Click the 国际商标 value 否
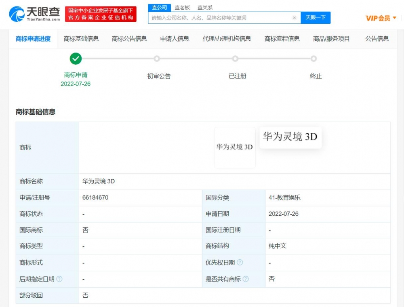This screenshot has width=404, height=307. coord(85,230)
